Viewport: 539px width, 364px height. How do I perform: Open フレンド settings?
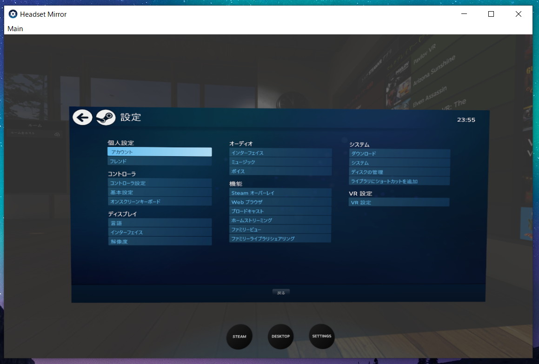tap(160, 161)
